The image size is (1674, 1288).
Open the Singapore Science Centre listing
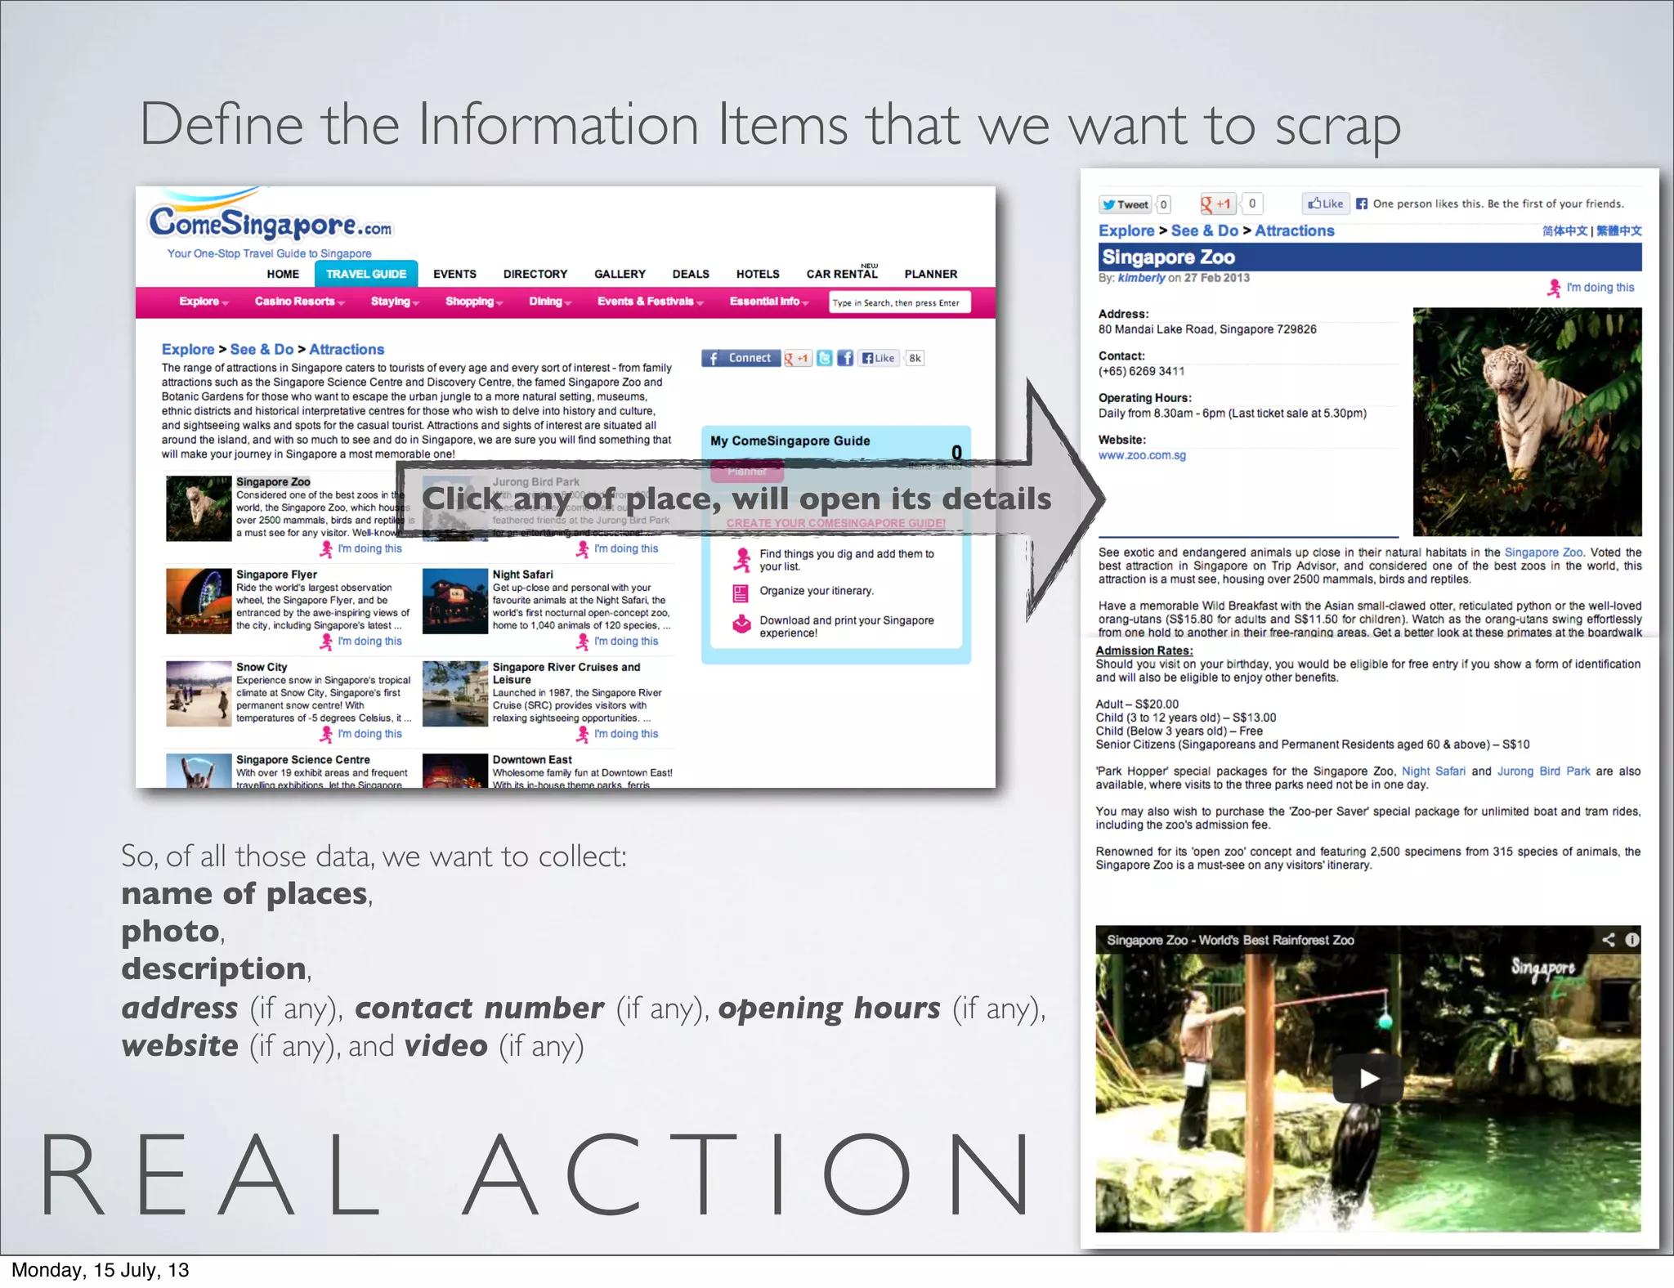[x=302, y=759]
